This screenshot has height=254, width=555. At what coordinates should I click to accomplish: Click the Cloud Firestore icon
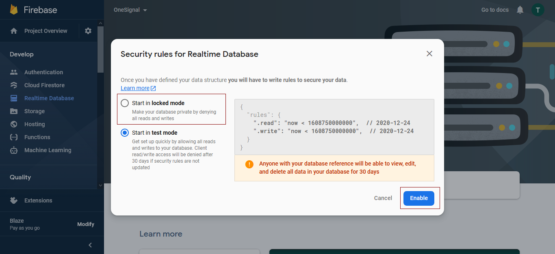(x=14, y=85)
